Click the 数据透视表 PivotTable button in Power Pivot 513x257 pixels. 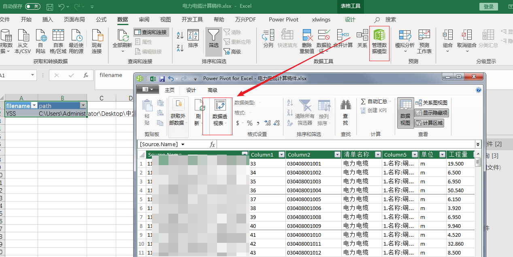pyautogui.click(x=220, y=113)
